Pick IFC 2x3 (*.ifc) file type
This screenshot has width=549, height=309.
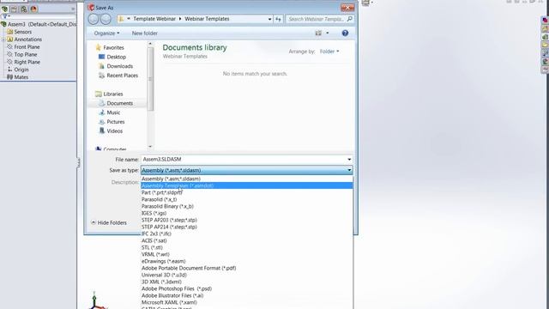tap(246, 233)
